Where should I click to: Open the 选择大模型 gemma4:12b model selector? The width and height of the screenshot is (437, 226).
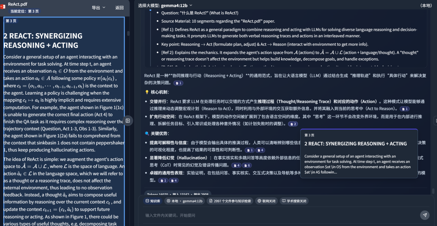pos(165,5)
